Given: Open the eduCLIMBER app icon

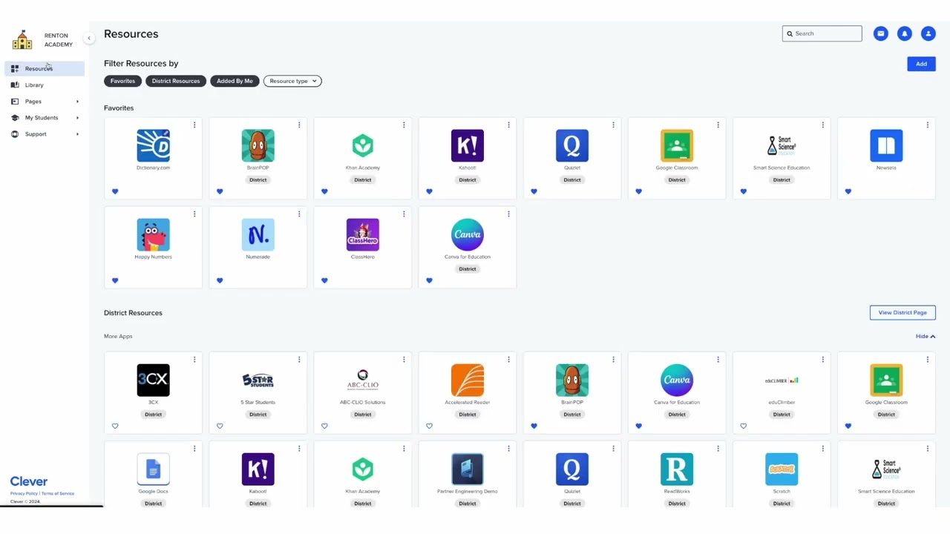Looking at the screenshot, I should coord(782,380).
